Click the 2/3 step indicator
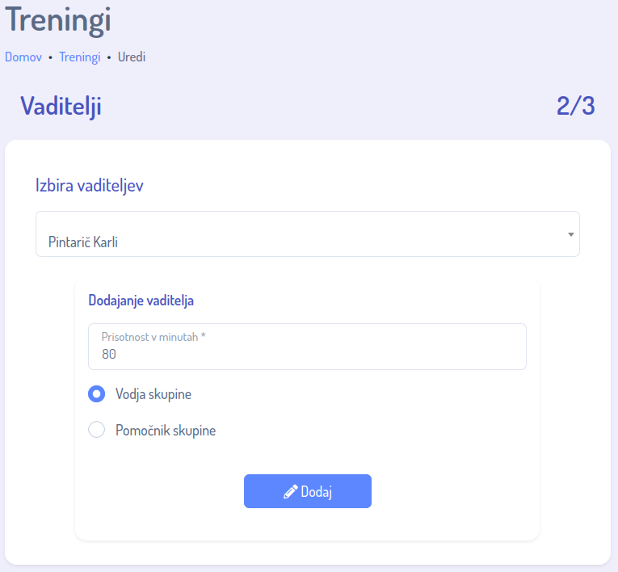Screen dimensions: 618x572 click(x=575, y=106)
